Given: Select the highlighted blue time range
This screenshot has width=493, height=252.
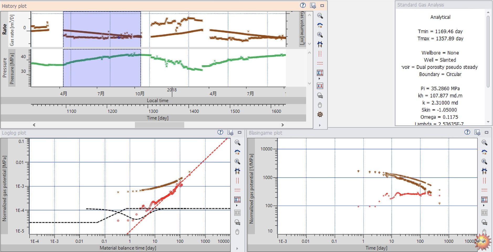Looking at the screenshot, I should pyautogui.click(x=102, y=49).
